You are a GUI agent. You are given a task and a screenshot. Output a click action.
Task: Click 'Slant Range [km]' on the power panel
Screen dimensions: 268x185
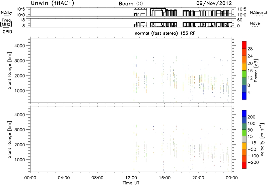pos(9,70)
